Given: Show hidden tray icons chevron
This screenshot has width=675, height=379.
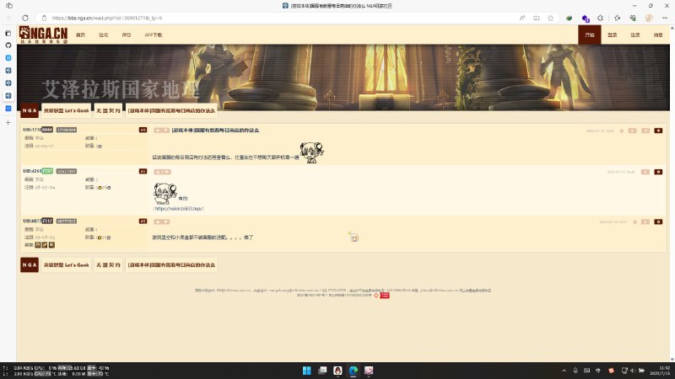Looking at the screenshot, I should click(564, 371).
